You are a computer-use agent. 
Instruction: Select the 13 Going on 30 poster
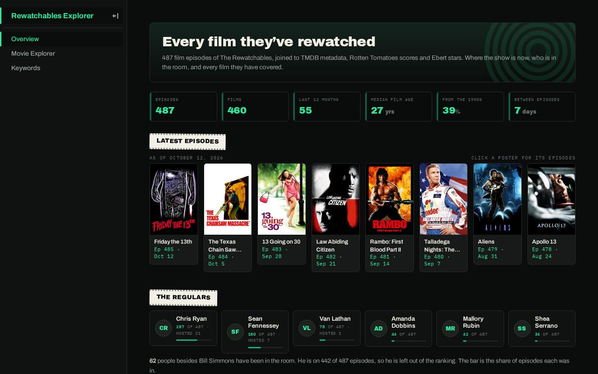pyautogui.click(x=282, y=199)
